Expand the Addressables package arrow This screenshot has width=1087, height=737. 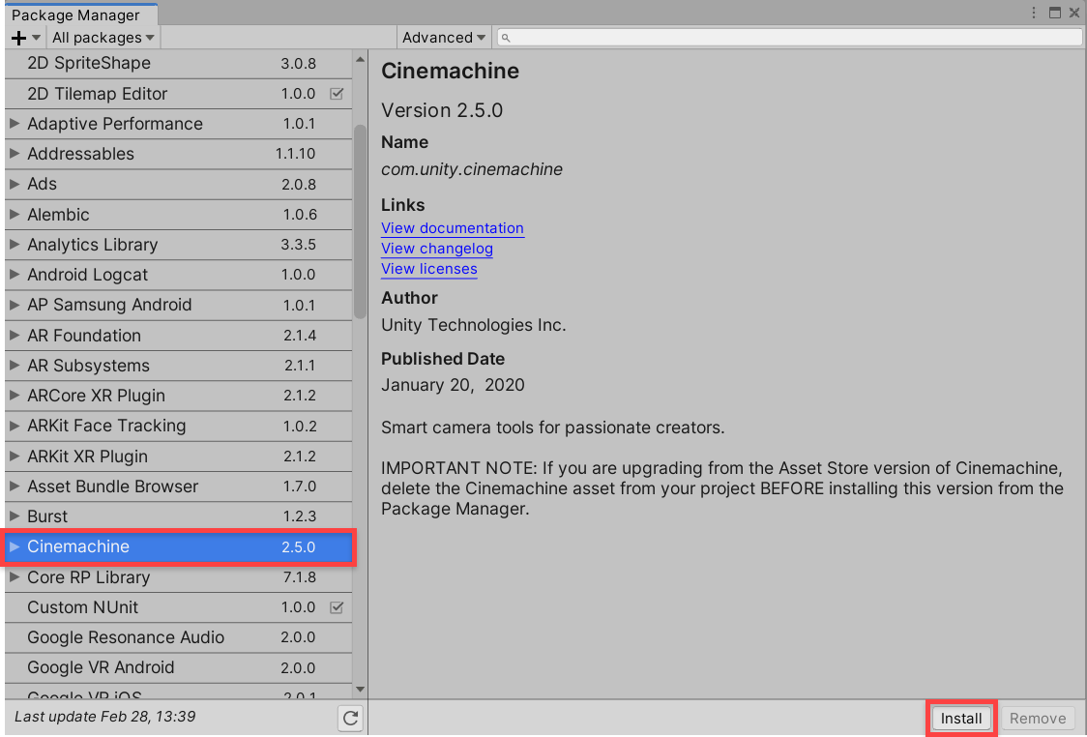[x=15, y=154]
